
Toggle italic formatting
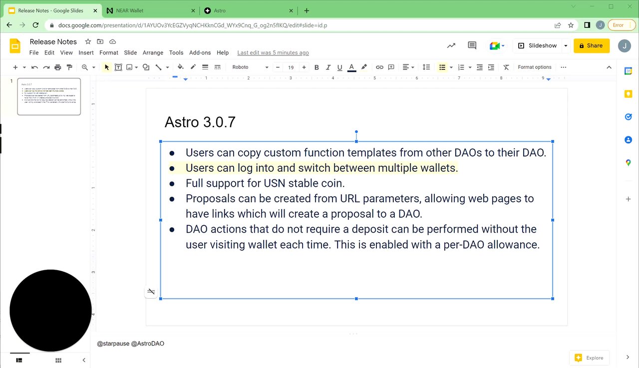pyautogui.click(x=328, y=67)
